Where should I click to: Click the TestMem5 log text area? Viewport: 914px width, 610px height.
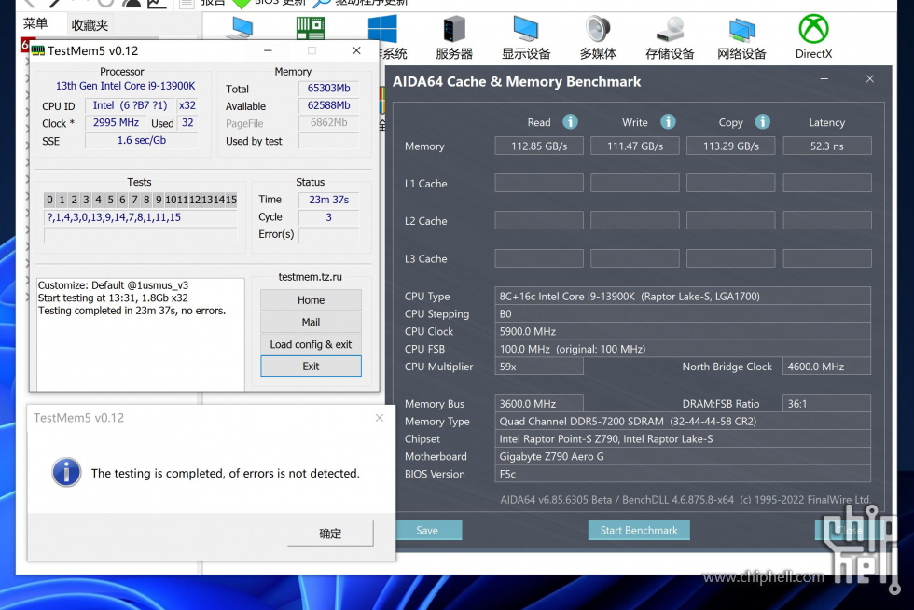pos(141,334)
